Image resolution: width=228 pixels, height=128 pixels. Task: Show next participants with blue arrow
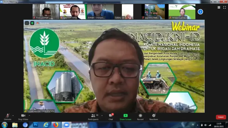click(x=200, y=12)
